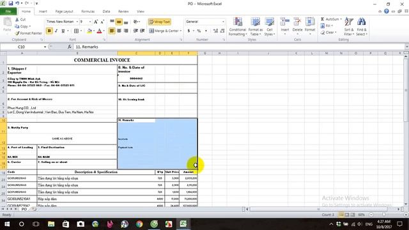
Task: Pick the yellow Fill Color swatch
Action: [89, 31]
